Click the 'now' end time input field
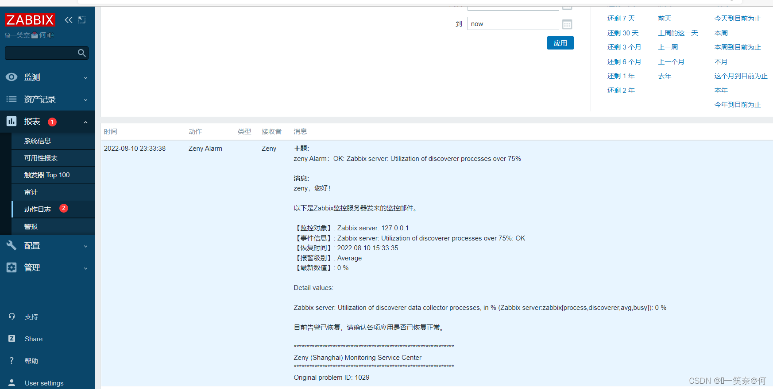773x389 pixels. coord(513,24)
